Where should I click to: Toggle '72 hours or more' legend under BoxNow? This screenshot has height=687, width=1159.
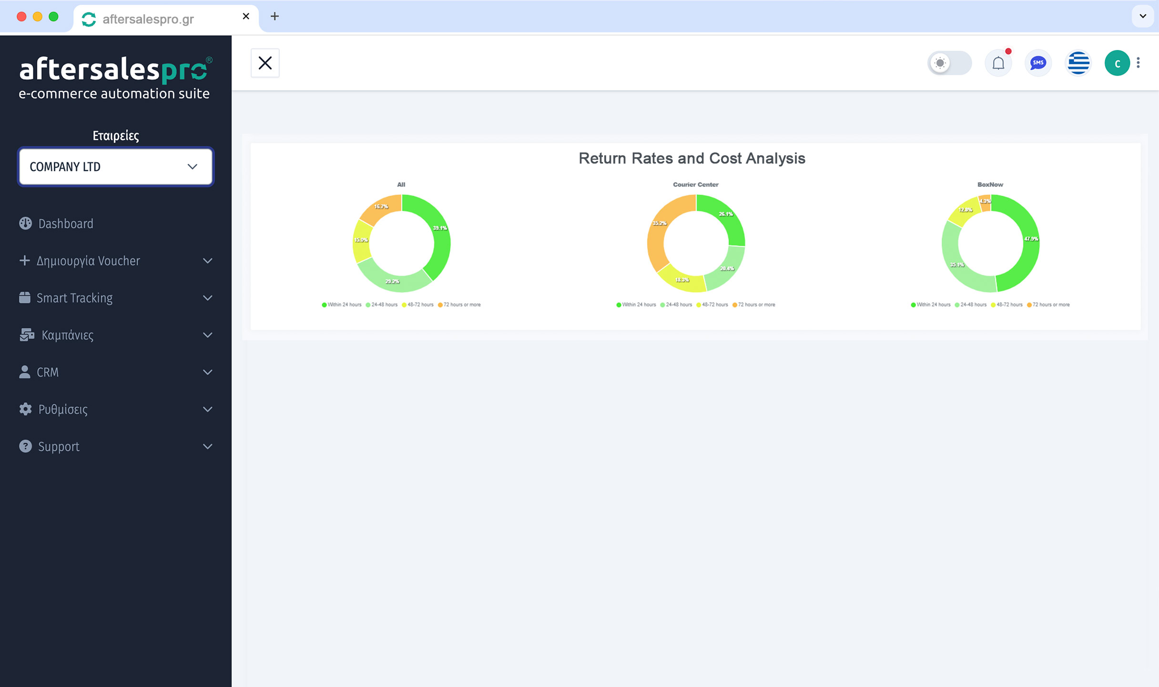(x=1048, y=305)
